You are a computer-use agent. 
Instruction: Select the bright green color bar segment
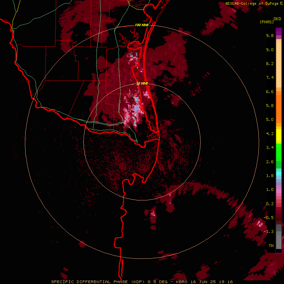point(279,152)
